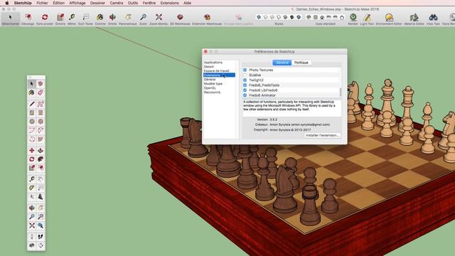Viewport: 455px width, 256px height.
Task: Choose the Freehand tool in left palette
Action: point(41,104)
